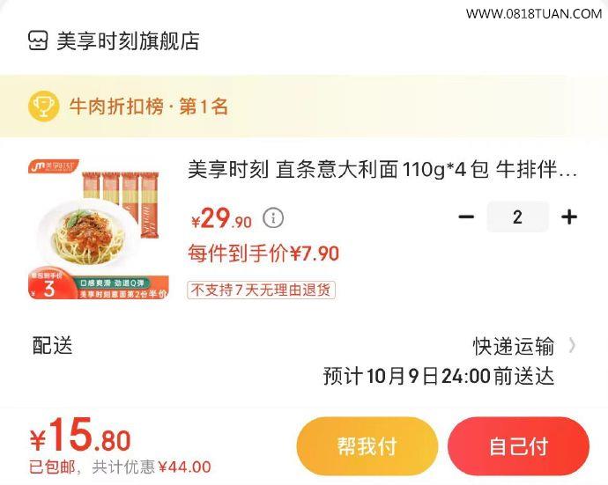Screen dimensions: 608x485
Task: Open the 快递运输 delivery options
Action: tap(513, 346)
